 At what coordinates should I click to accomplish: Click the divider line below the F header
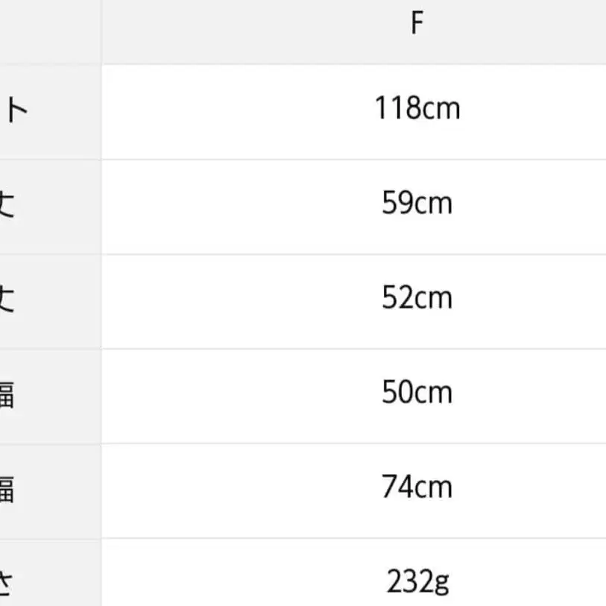(x=353, y=64)
